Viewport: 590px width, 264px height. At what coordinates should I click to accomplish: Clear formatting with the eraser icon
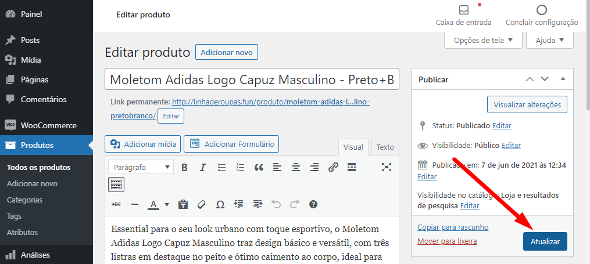click(x=202, y=204)
